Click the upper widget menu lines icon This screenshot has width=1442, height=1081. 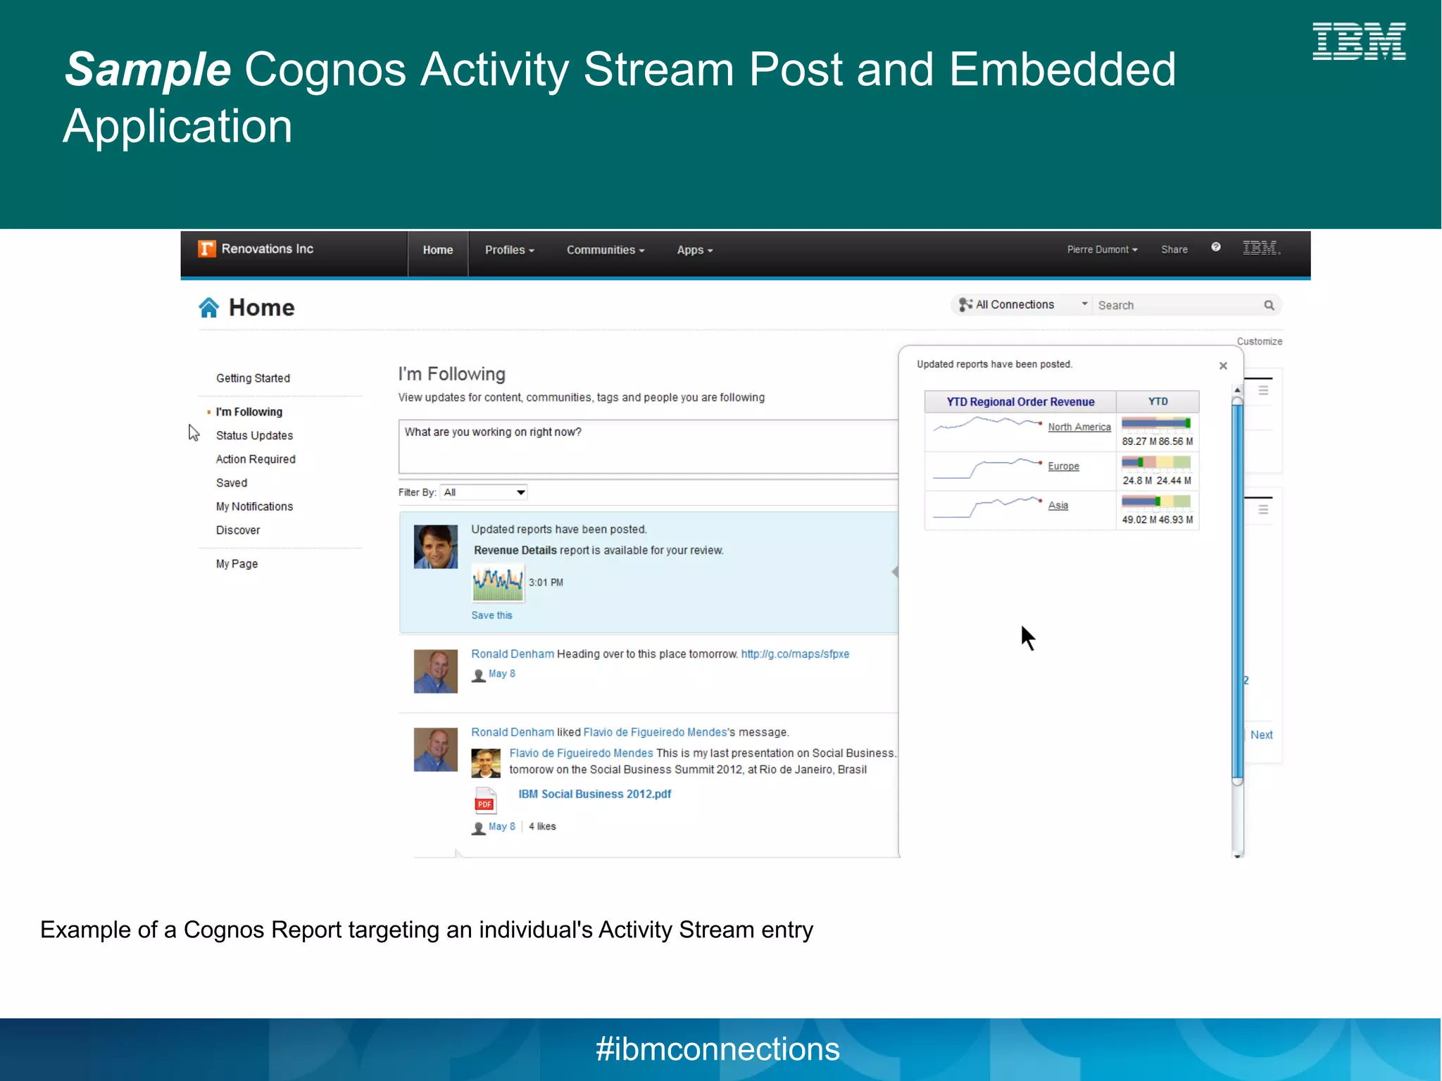(x=1263, y=390)
